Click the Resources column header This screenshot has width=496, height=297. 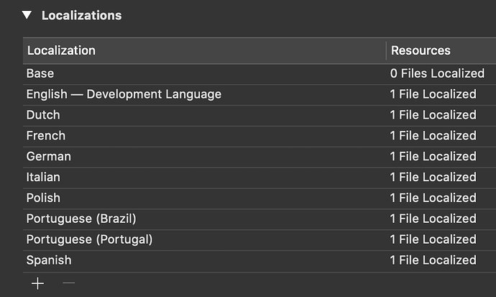point(420,50)
